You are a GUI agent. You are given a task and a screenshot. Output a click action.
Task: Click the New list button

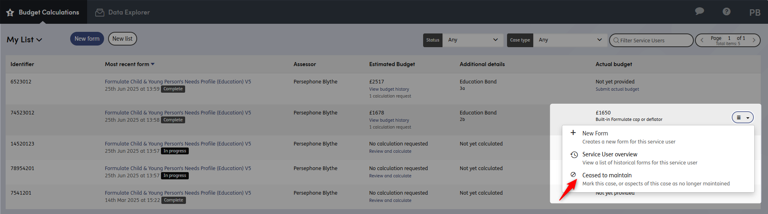pos(123,39)
